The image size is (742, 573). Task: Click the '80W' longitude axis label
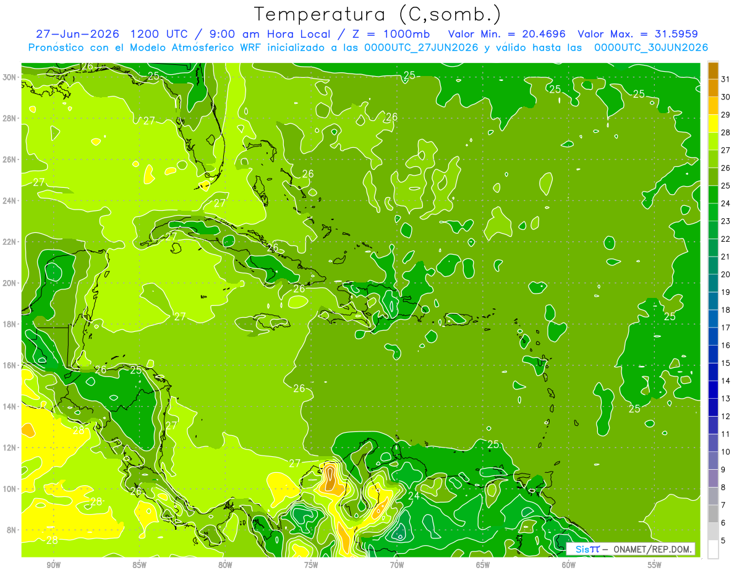click(x=225, y=565)
